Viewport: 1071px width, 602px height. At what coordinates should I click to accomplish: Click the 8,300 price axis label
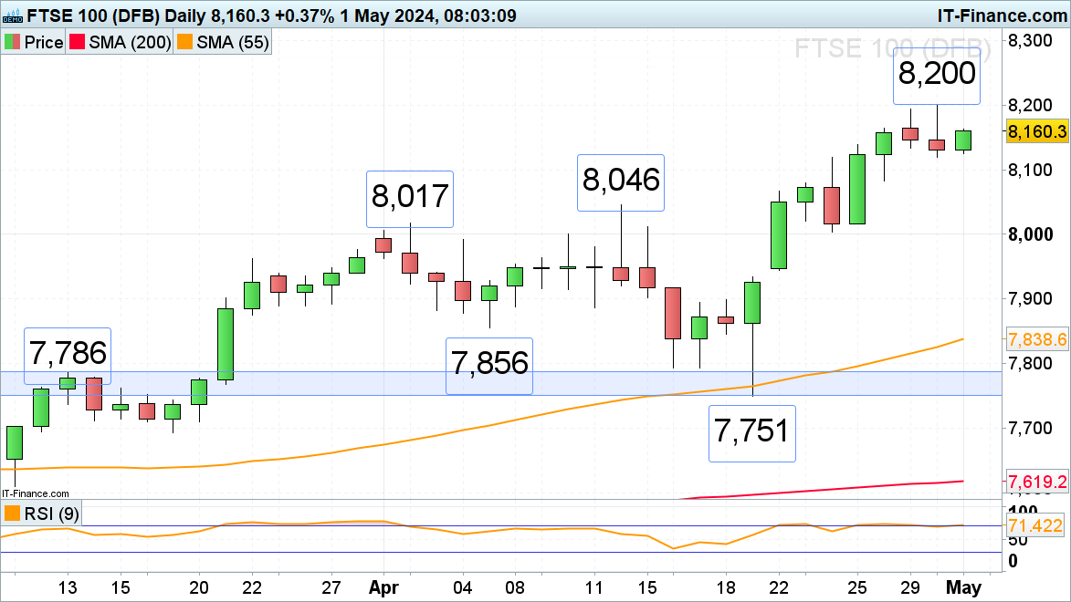1030,40
